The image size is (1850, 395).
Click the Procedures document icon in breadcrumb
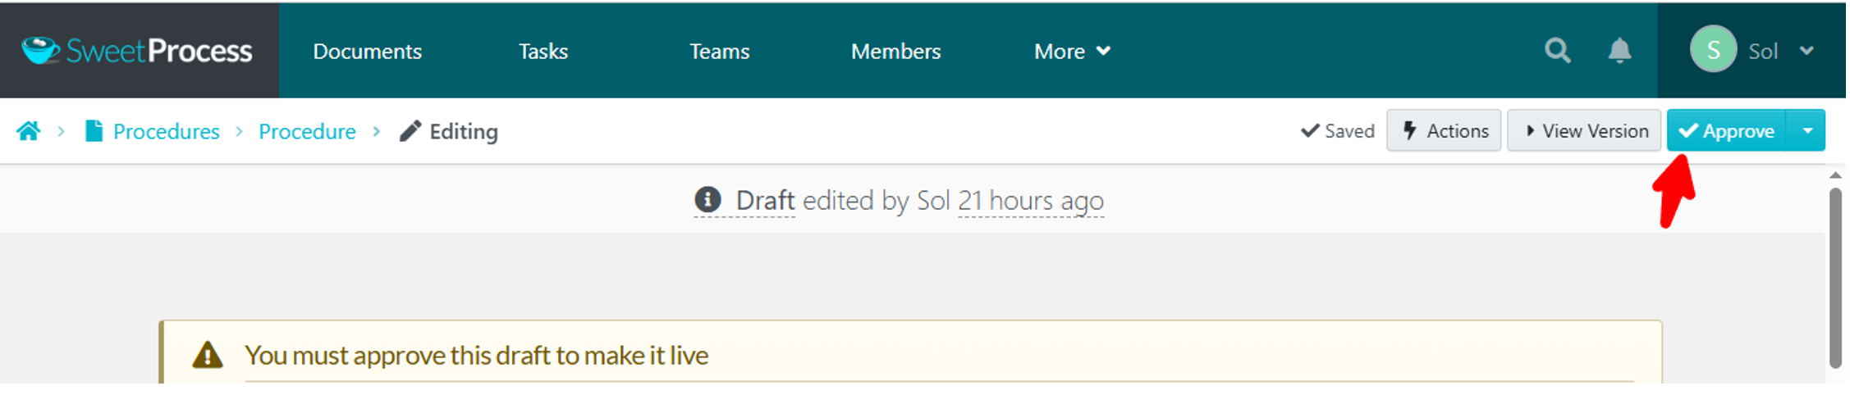[x=94, y=131]
